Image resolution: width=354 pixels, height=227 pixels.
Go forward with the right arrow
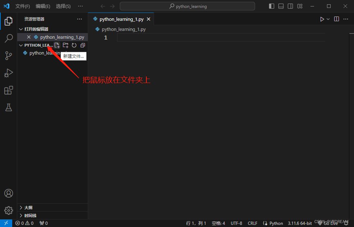pyautogui.click(x=112, y=6)
